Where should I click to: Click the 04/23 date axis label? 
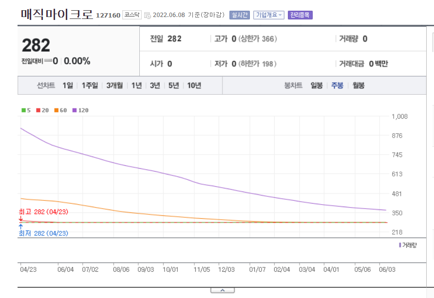[x=28, y=269]
